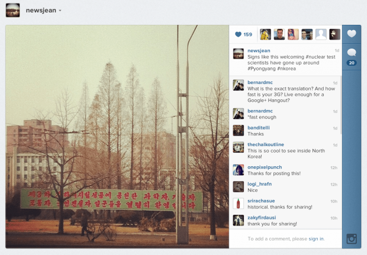Click the sign in link
The width and height of the screenshot is (367, 255).
[316, 238]
